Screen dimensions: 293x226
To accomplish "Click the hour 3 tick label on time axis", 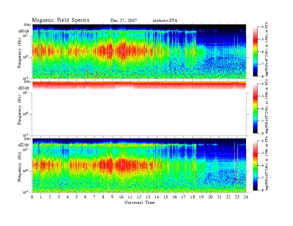I will click(59, 197).
